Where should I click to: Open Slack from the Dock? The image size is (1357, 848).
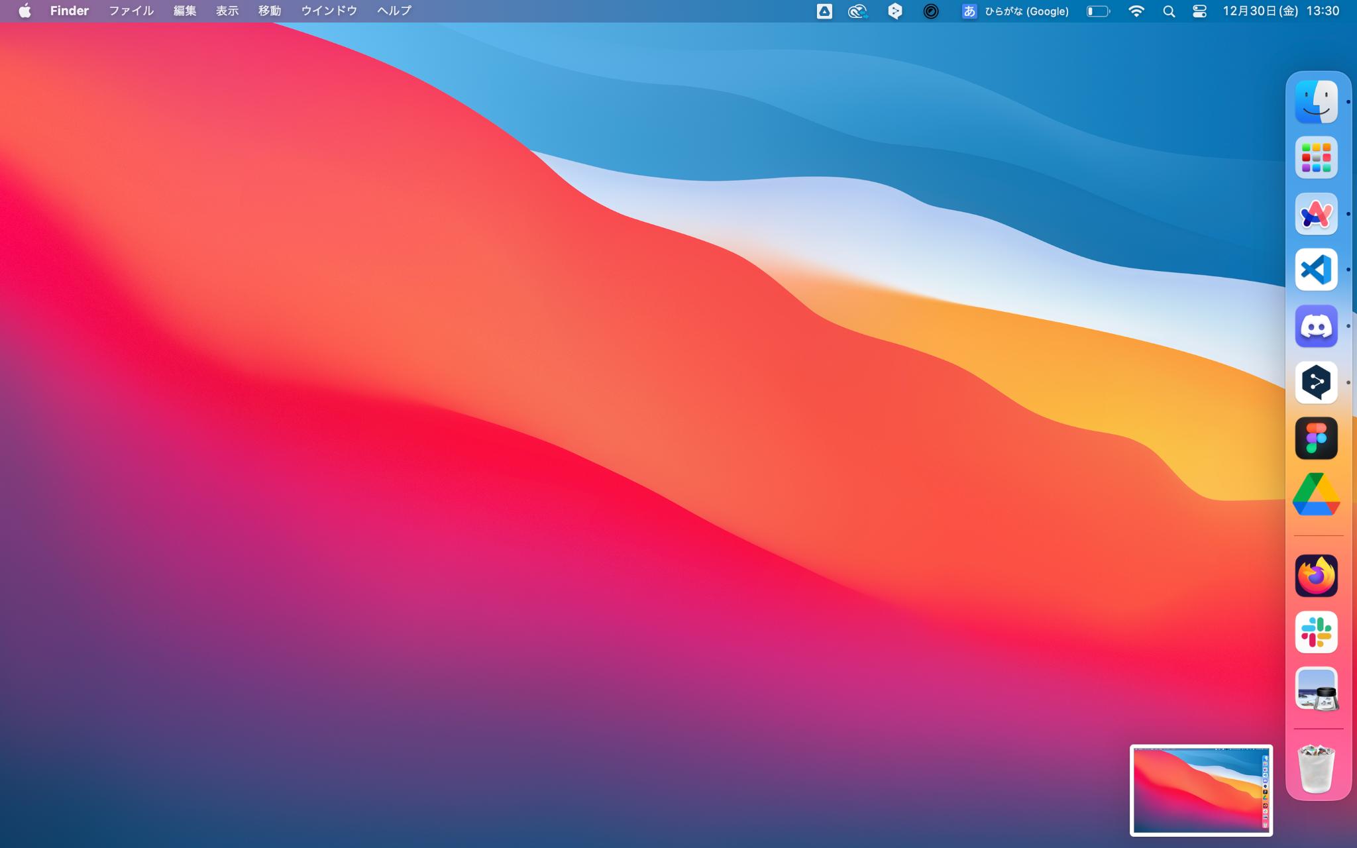pyautogui.click(x=1316, y=632)
